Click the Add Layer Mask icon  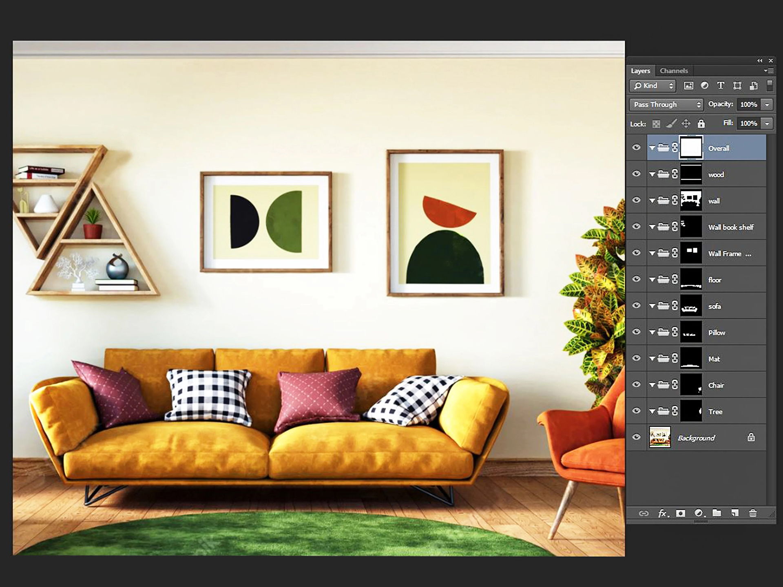click(679, 514)
